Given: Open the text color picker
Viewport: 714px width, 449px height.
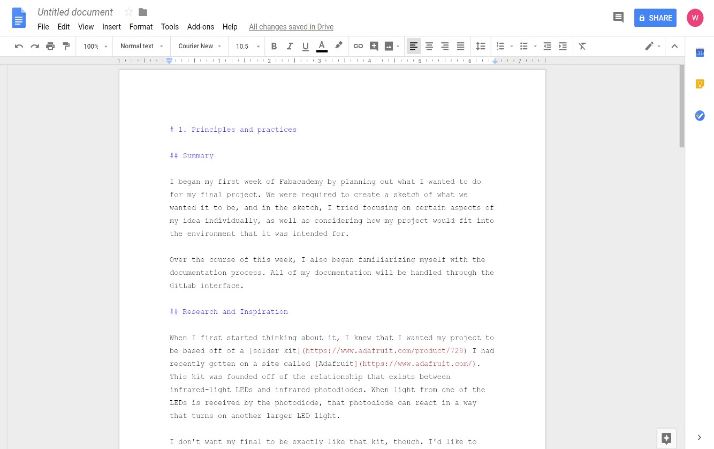Looking at the screenshot, I should (322, 46).
